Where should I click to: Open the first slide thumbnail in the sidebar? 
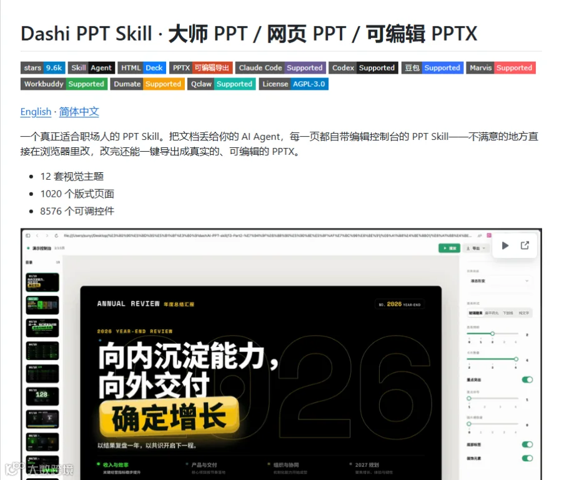42,282
